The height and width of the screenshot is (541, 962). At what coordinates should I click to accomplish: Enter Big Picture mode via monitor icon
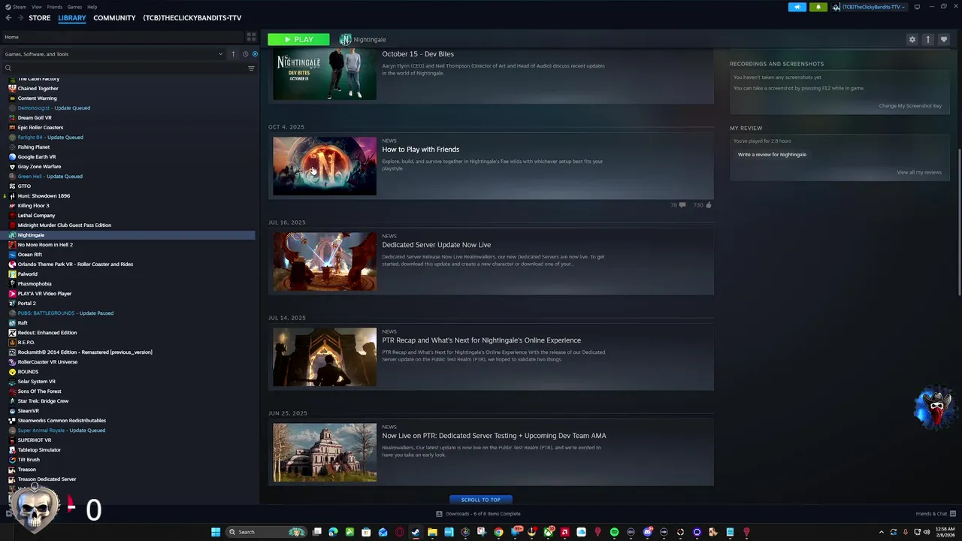tap(917, 7)
